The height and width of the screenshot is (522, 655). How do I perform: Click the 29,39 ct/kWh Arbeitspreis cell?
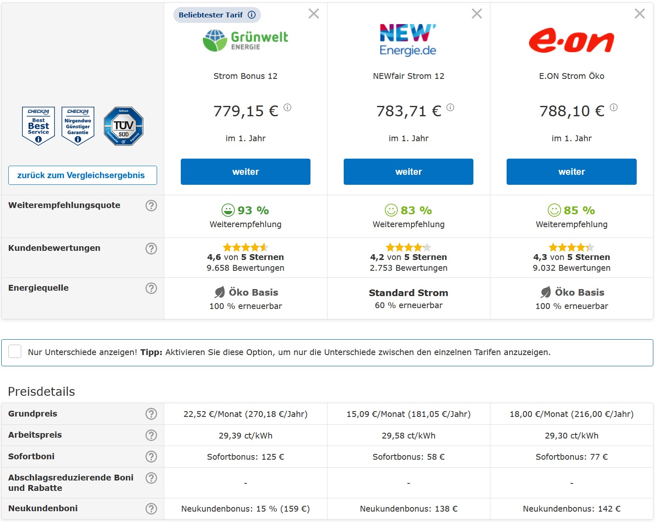[x=246, y=436]
